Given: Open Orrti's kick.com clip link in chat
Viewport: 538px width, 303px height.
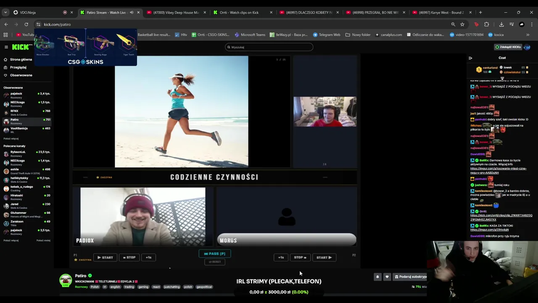Looking at the screenshot, I should (x=501, y=218).
